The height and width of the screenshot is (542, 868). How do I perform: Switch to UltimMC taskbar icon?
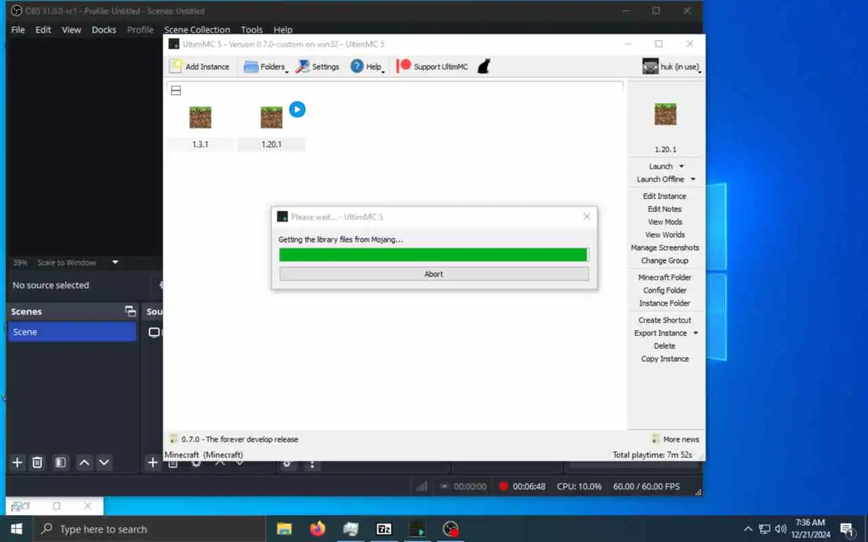coord(417,529)
